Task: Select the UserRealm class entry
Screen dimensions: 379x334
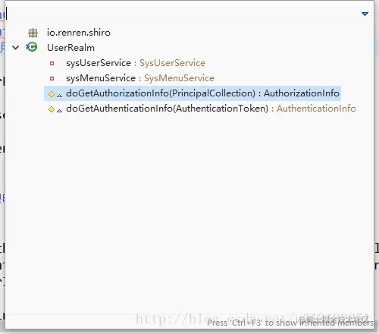Action: pyautogui.click(x=70, y=48)
